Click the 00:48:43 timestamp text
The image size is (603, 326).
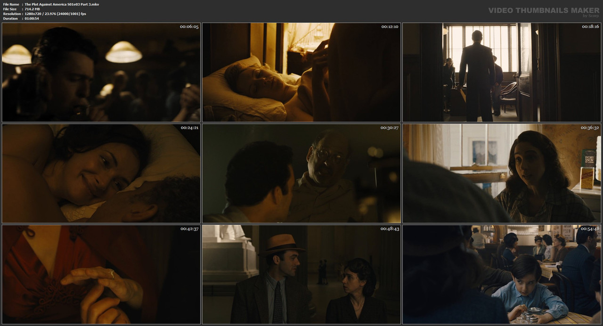coord(390,228)
